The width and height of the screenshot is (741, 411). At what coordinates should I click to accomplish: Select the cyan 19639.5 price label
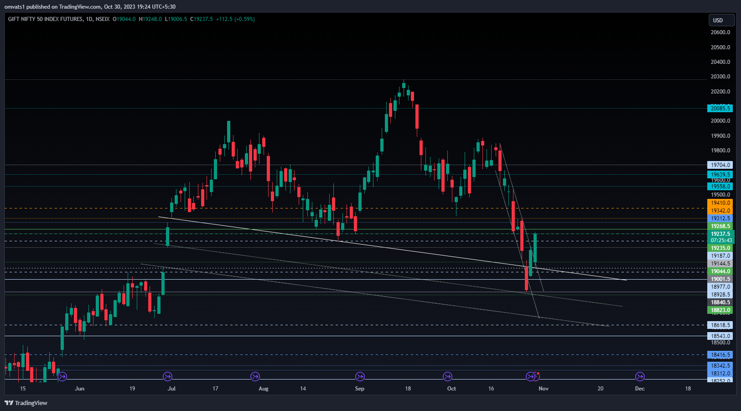tap(720, 175)
